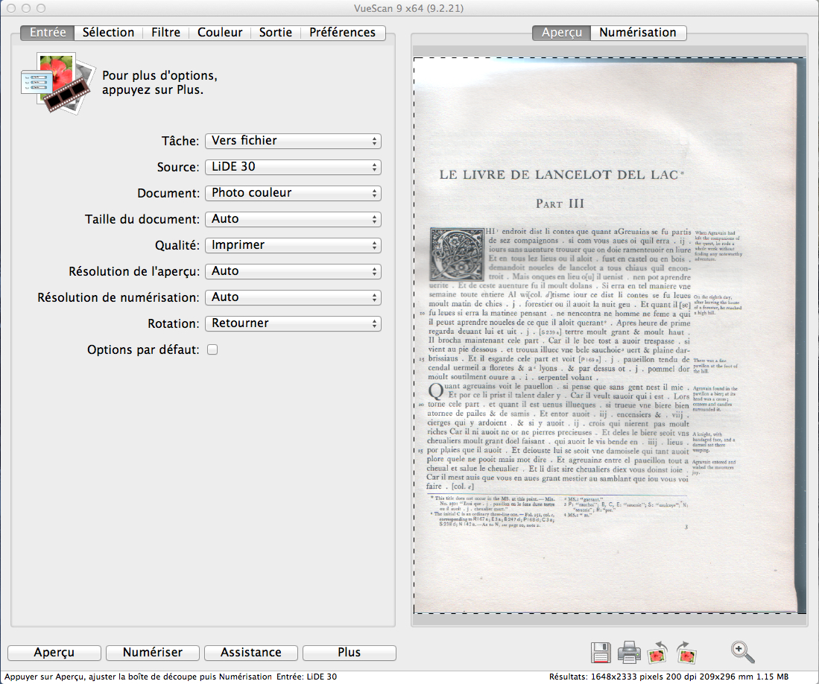
Task: Go to the Sortie tab
Action: point(275,32)
